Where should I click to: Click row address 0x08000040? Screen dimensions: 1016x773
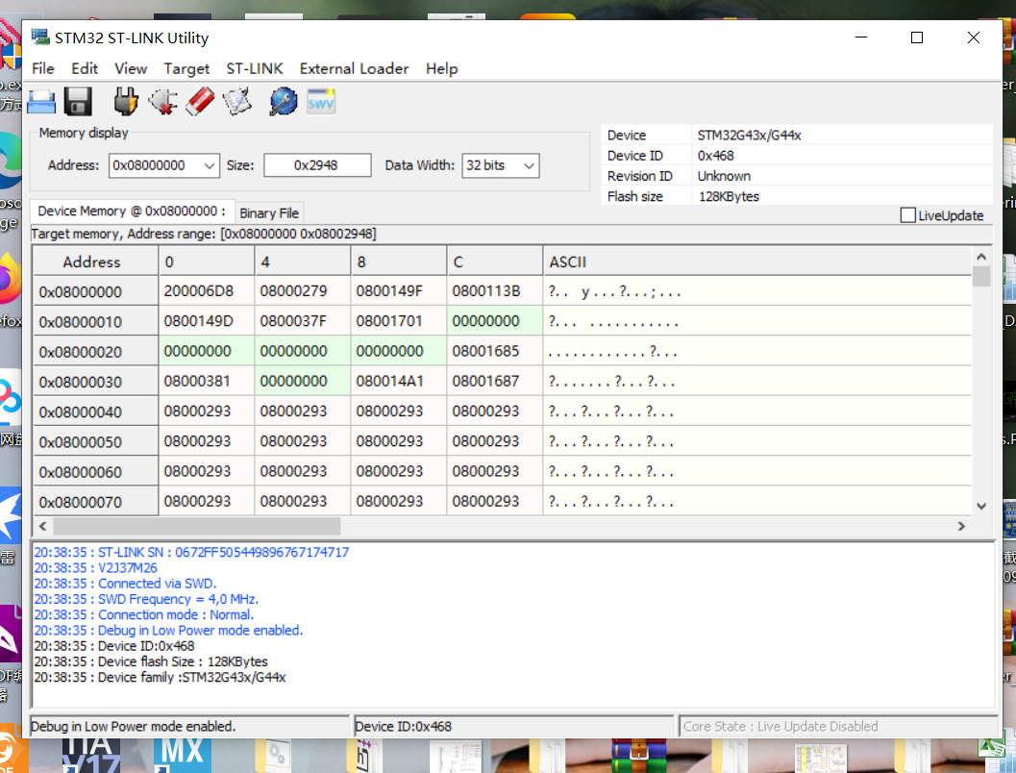[x=95, y=411]
